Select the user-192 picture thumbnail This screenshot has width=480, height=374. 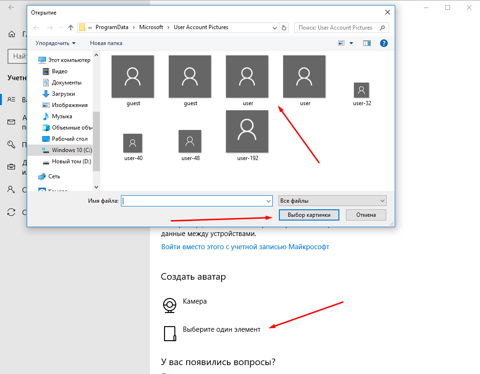click(x=247, y=131)
